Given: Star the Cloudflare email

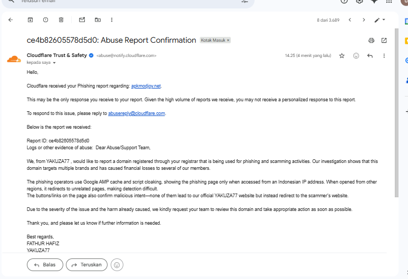Looking at the screenshot, I should (342, 56).
